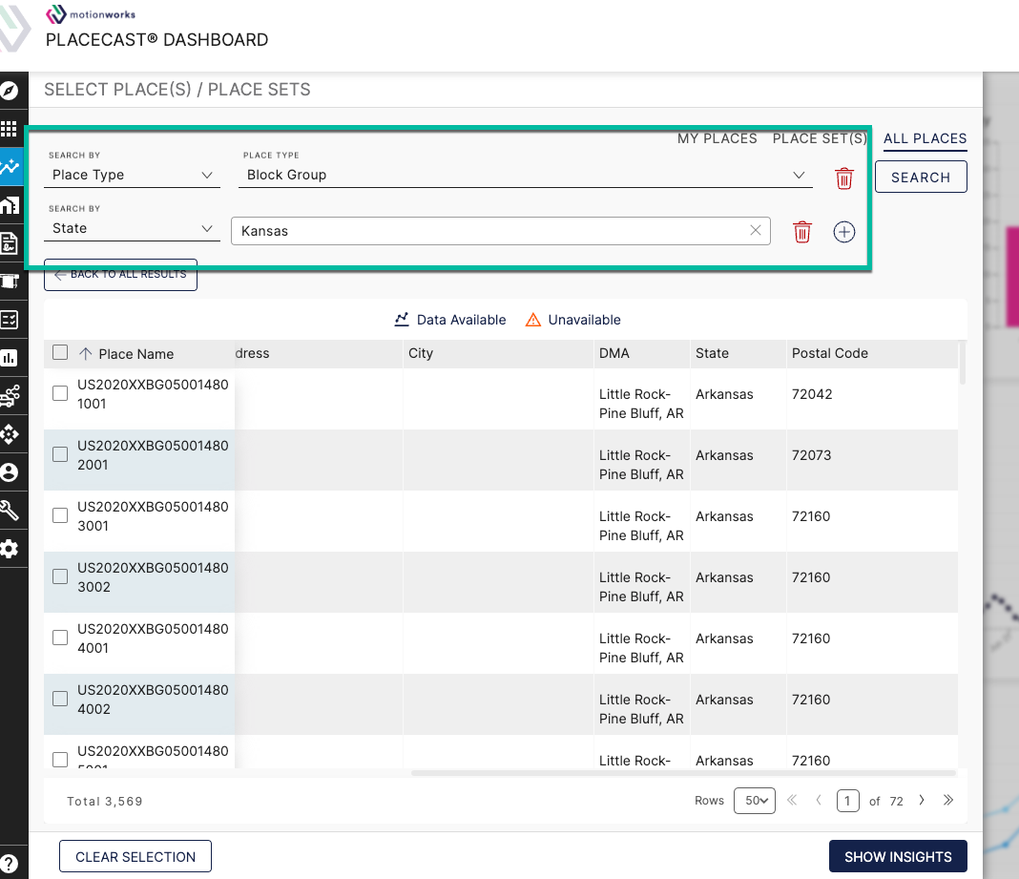
Task: Open the billboard/plotter sidebar icon
Action: (x=10, y=282)
